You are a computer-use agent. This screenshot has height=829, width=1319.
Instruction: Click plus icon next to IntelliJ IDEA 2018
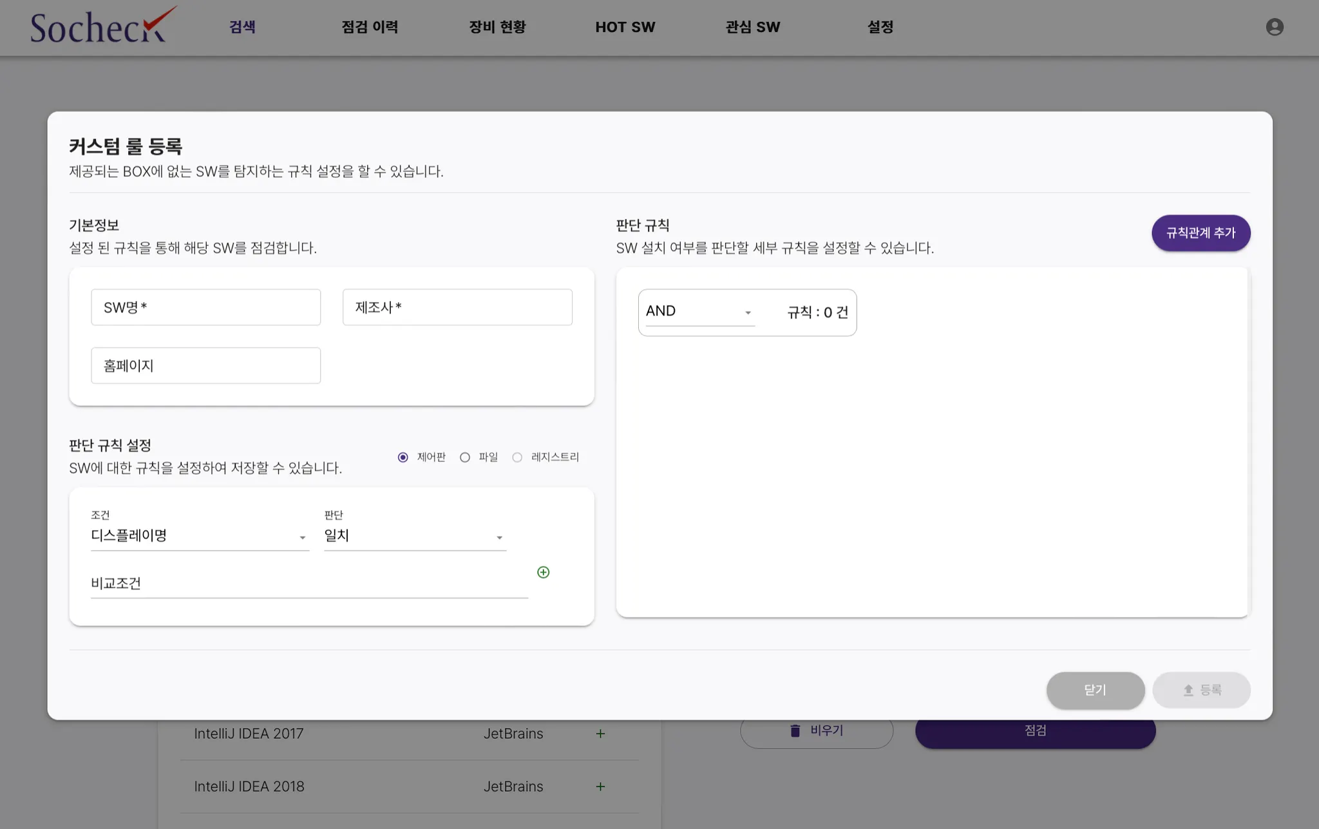point(600,786)
